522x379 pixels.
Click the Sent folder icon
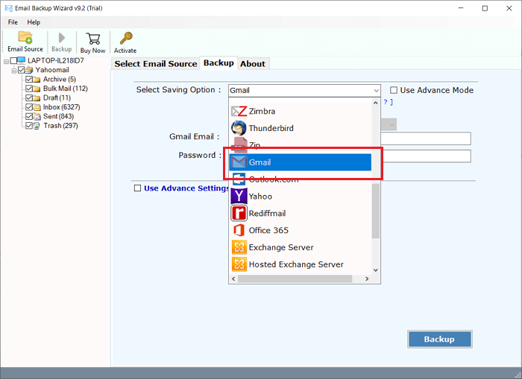(37, 116)
